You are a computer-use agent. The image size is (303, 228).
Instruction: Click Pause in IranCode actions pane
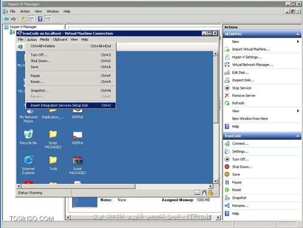(x=236, y=182)
